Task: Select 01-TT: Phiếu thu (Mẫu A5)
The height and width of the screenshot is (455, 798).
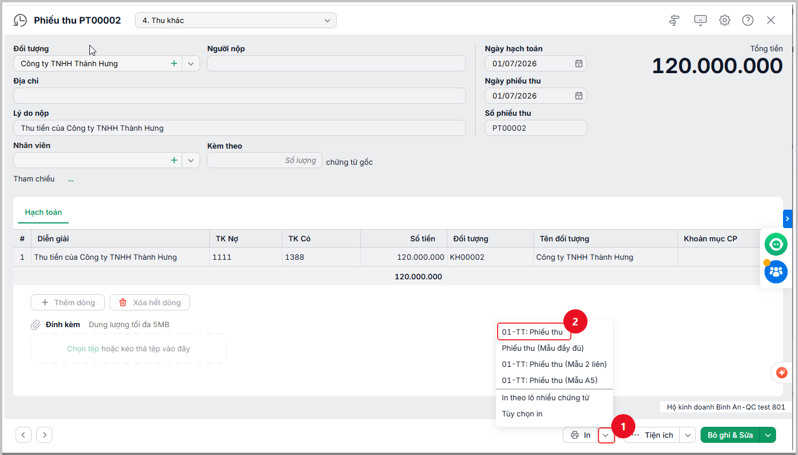Action: tap(549, 380)
